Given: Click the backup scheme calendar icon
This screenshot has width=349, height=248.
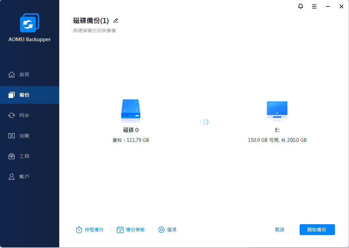Looking at the screenshot, I should click(x=120, y=230).
